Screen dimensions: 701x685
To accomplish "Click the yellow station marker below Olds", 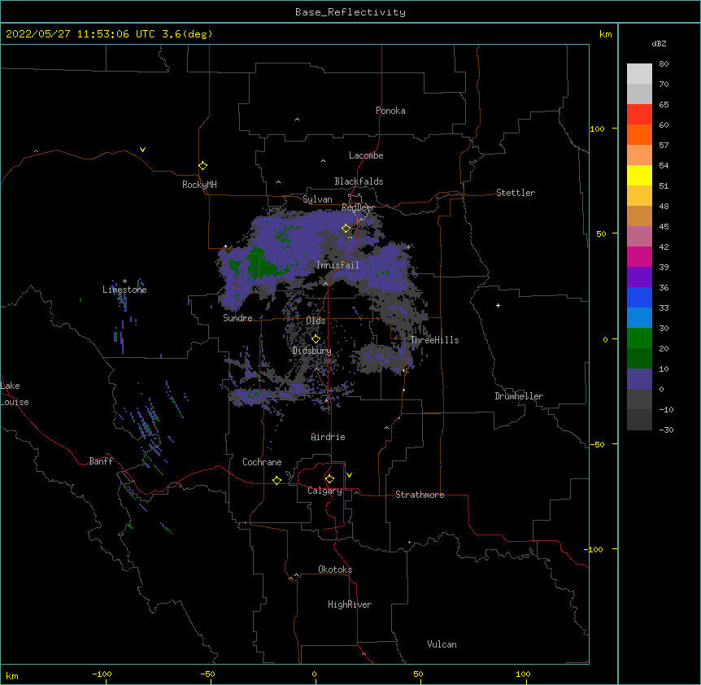I will click(x=316, y=338).
